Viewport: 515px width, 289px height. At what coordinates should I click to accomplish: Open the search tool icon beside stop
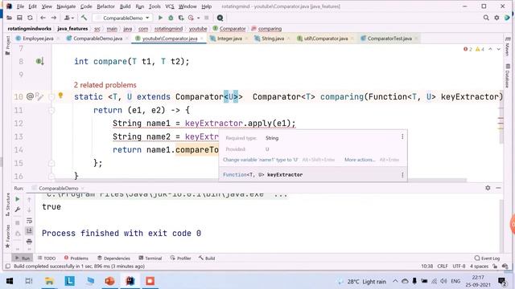[x=220, y=18]
